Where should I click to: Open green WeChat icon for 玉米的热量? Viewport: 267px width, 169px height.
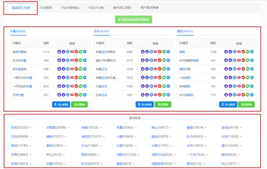[x=81, y=60]
